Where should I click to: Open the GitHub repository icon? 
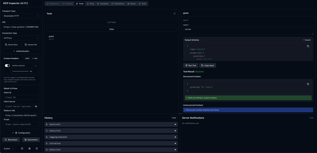pos(37,149)
